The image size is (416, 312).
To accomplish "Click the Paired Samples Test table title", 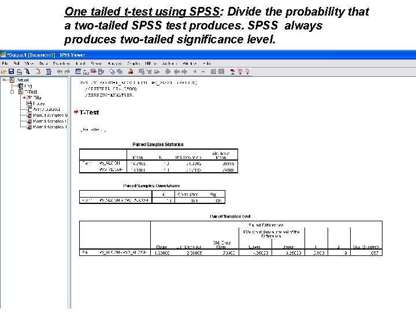I will (230, 217).
